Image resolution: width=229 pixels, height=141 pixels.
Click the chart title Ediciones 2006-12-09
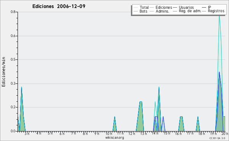59,6
